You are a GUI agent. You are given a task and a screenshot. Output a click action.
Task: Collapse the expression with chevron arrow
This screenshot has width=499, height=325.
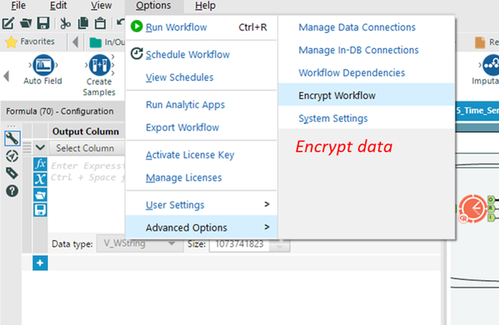coord(39,148)
